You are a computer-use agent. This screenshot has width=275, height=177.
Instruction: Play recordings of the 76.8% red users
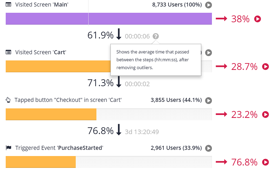(x=265, y=162)
